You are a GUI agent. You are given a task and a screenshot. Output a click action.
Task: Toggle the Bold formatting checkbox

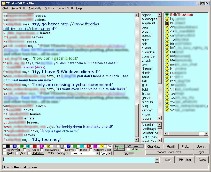coord(5,153)
